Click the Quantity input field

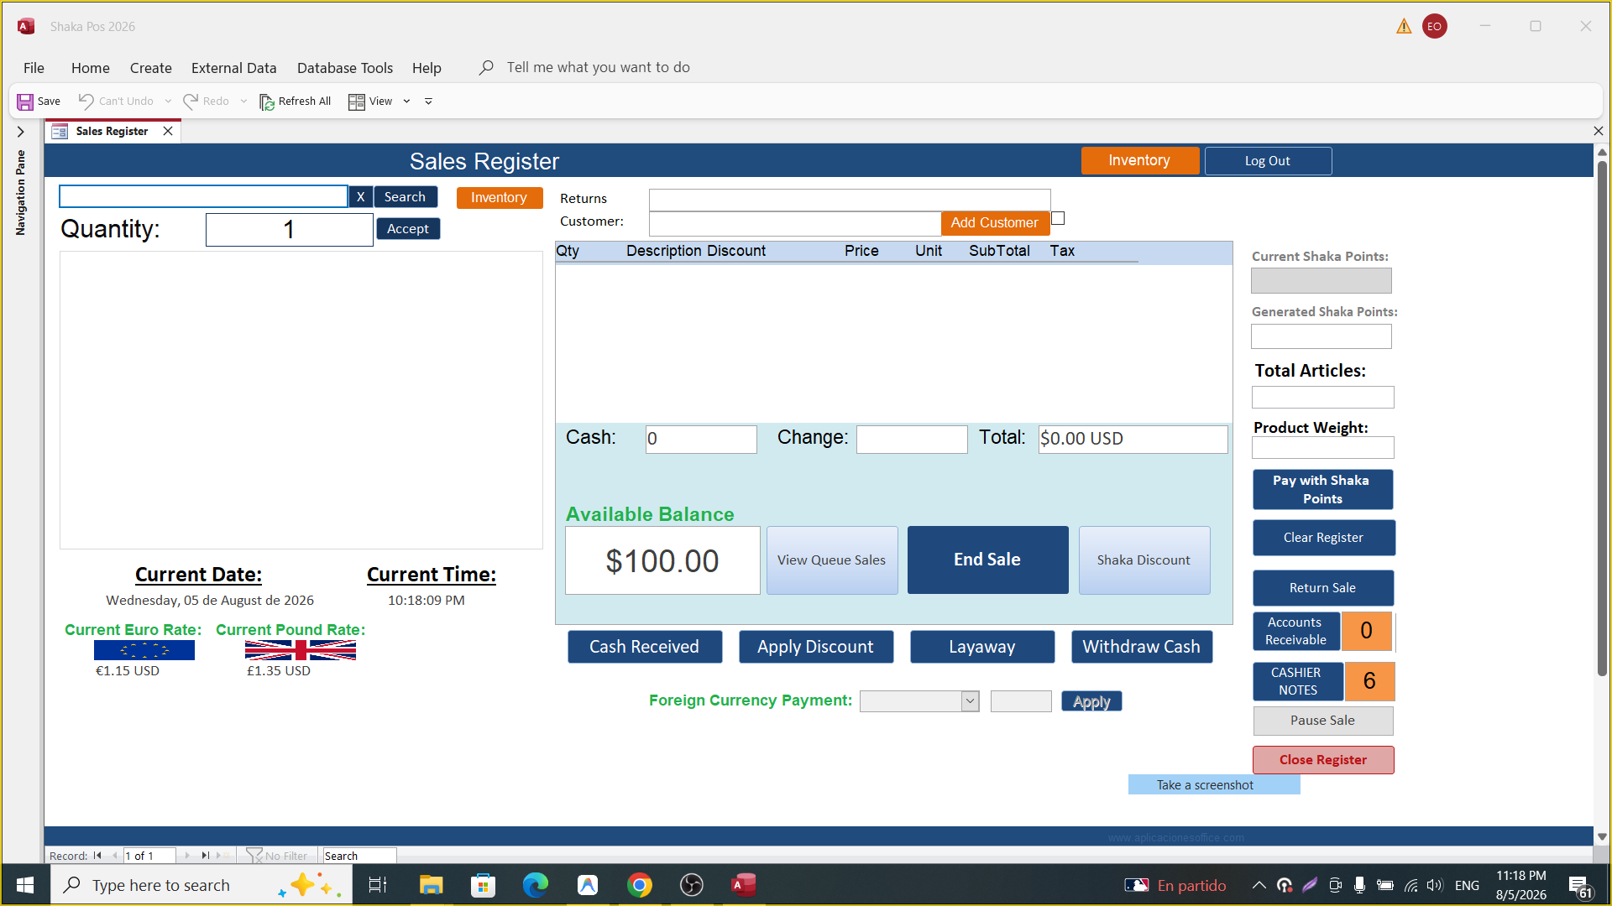click(289, 230)
